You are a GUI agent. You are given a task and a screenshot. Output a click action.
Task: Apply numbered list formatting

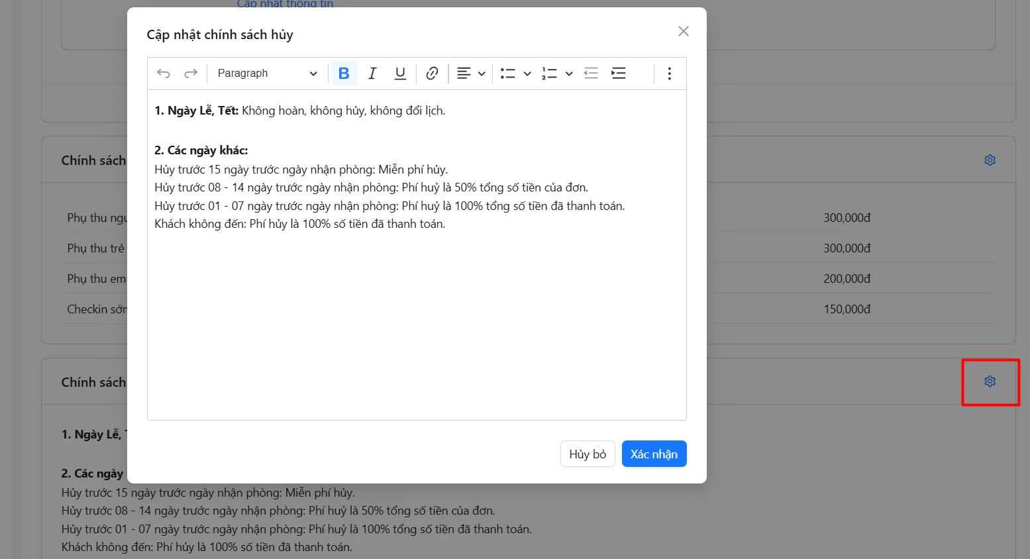click(549, 74)
